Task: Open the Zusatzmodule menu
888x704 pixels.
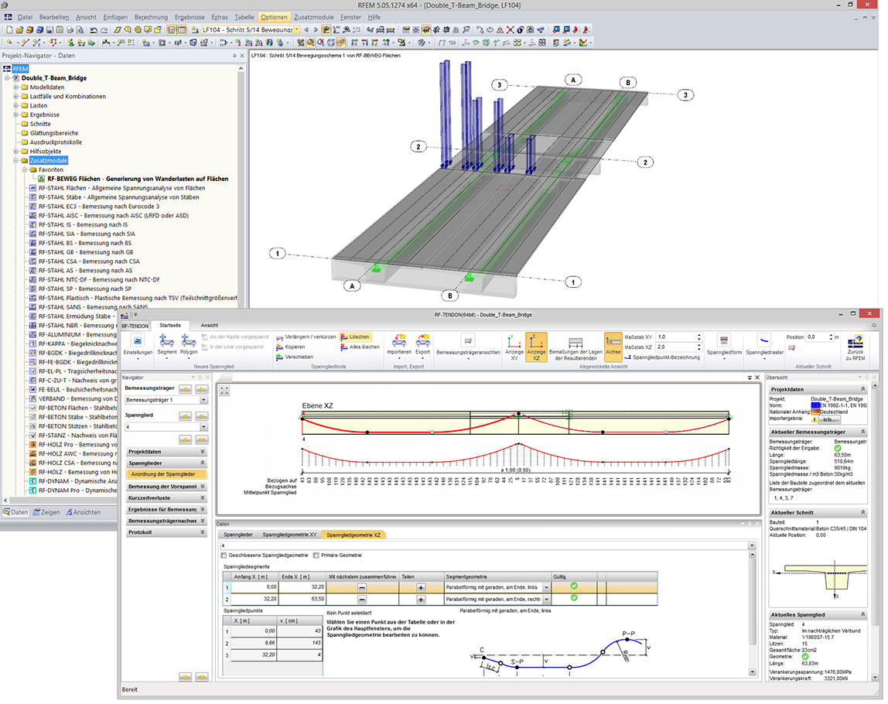Action: (314, 17)
